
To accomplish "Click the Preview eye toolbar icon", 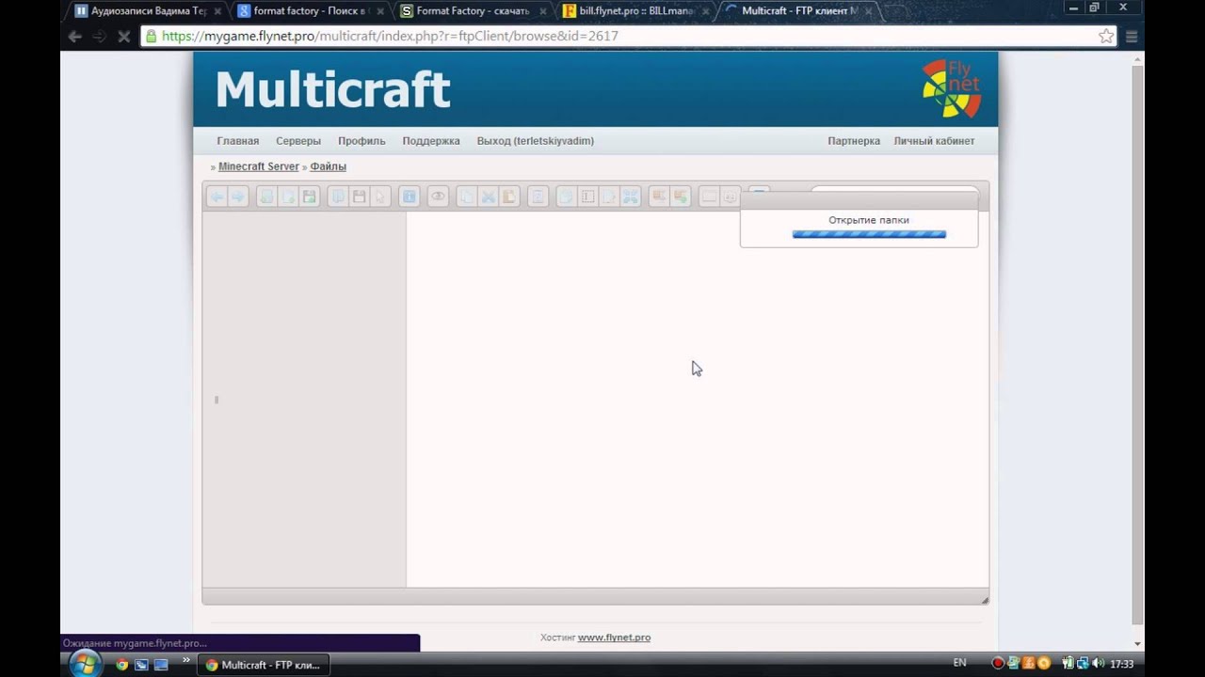I will [437, 197].
